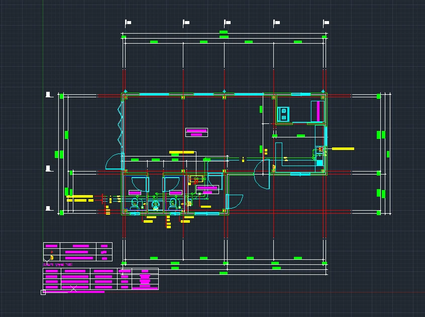The height and width of the screenshot is (317, 425).
Task: Select the center grid flag marker at top
Action: (x=227, y=23)
